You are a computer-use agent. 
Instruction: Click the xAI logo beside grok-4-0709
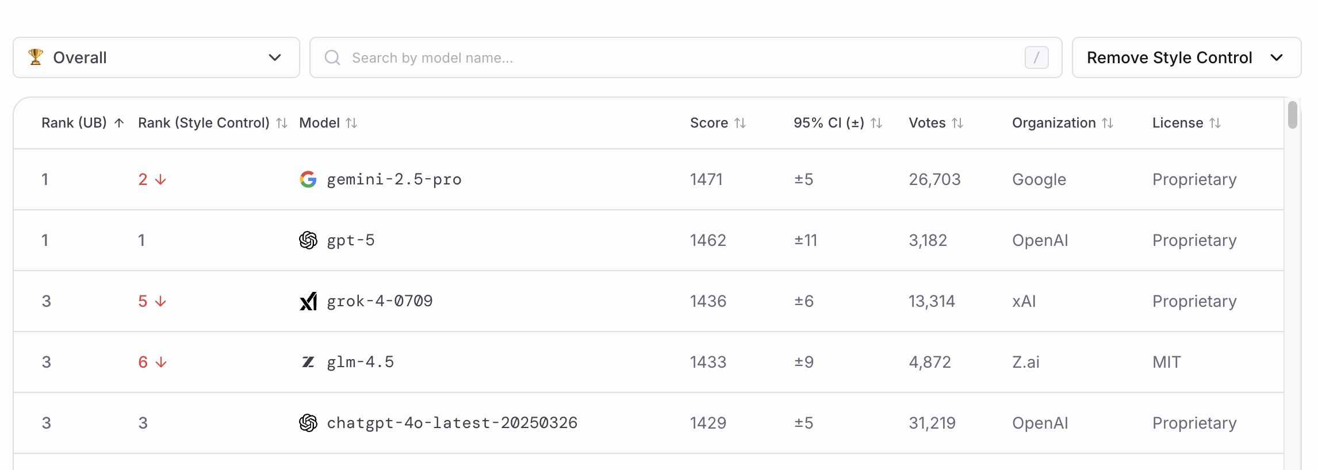point(308,301)
